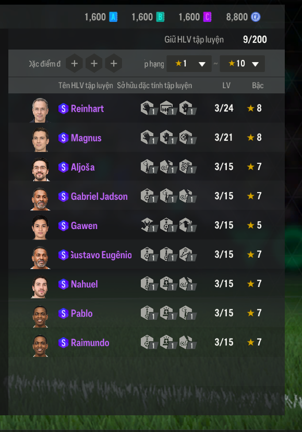Click the purple C training book icon
The height and width of the screenshot is (432, 302).
click(207, 17)
